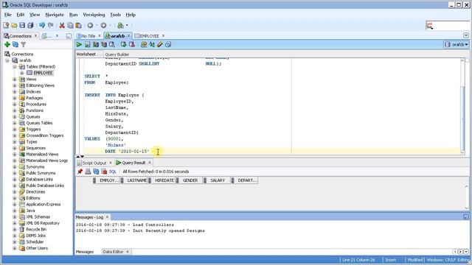Collapse the orafcb connection node
472x265 pixels.
tap(7, 60)
